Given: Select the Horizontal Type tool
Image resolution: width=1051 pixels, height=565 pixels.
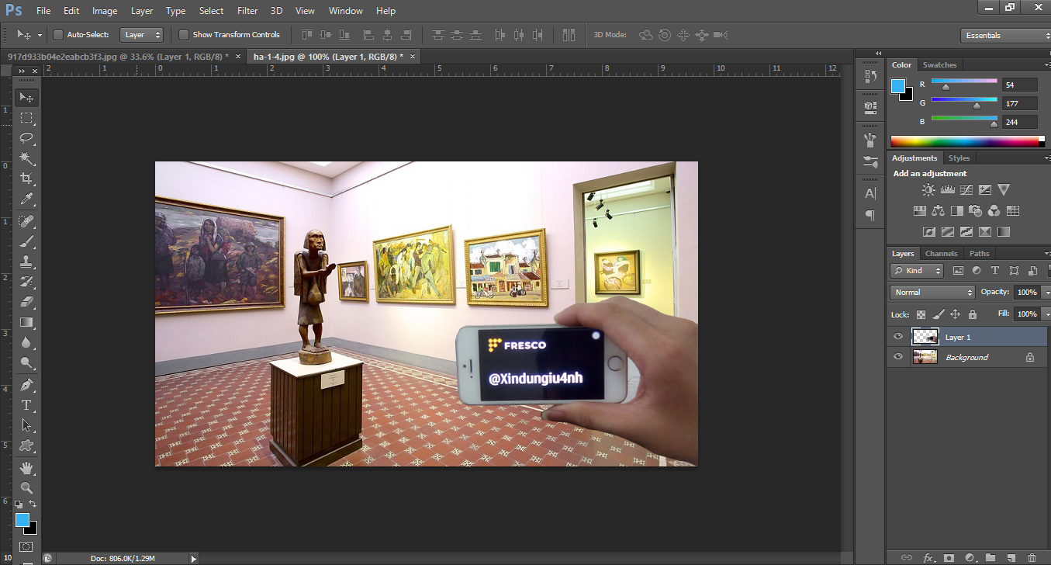Looking at the screenshot, I should tap(26, 405).
